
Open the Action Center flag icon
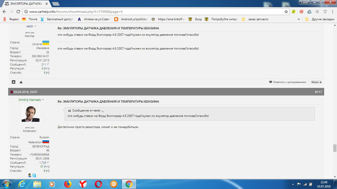pos(299,184)
